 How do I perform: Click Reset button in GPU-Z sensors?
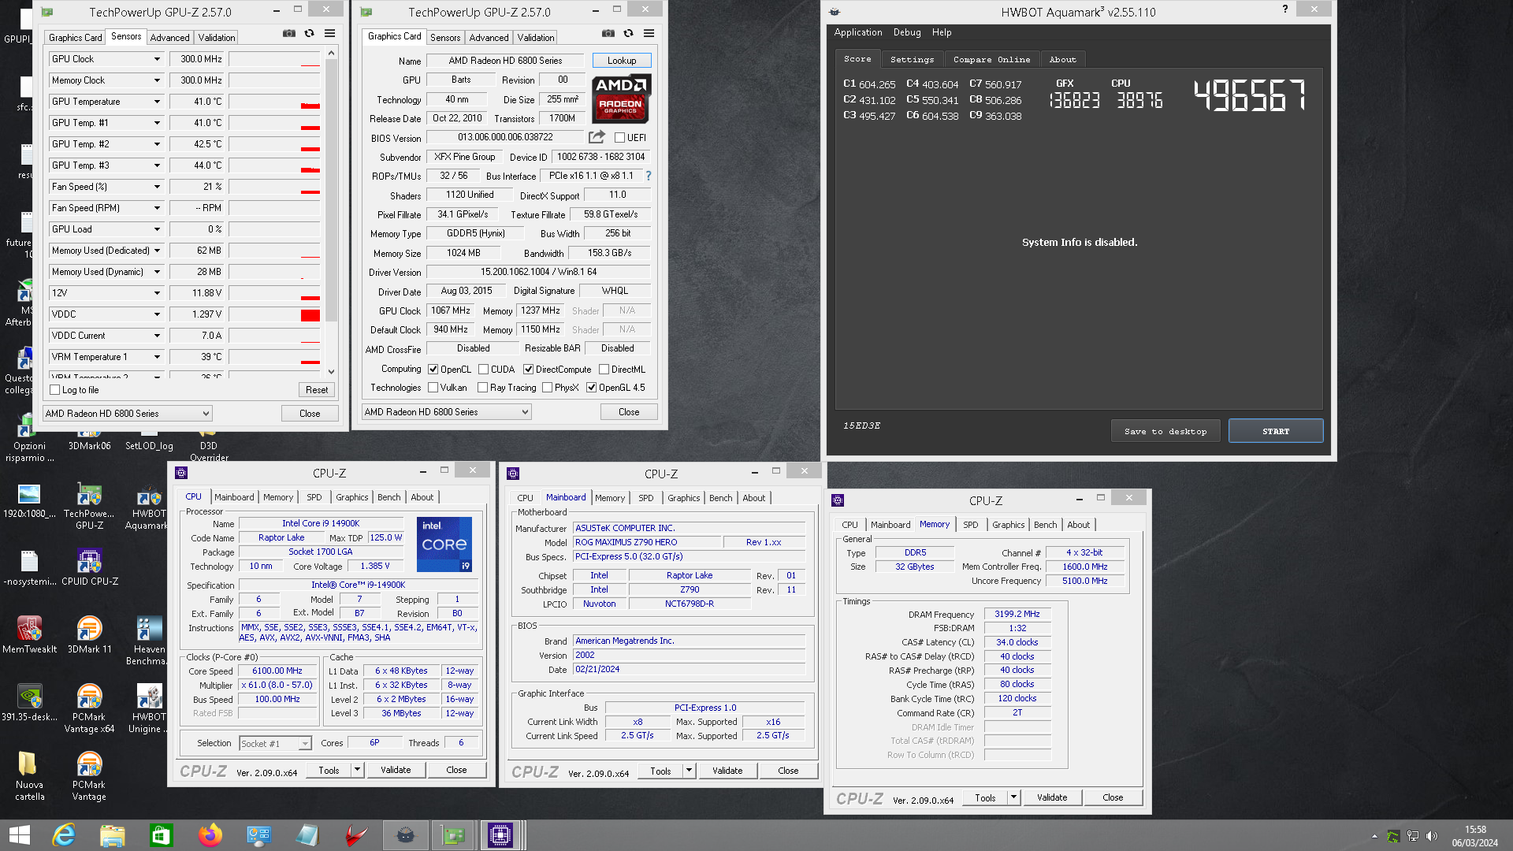[317, 390]
